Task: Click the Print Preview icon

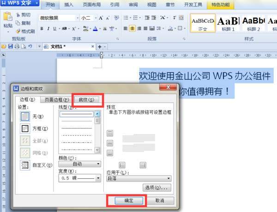Action: point(24,47)
